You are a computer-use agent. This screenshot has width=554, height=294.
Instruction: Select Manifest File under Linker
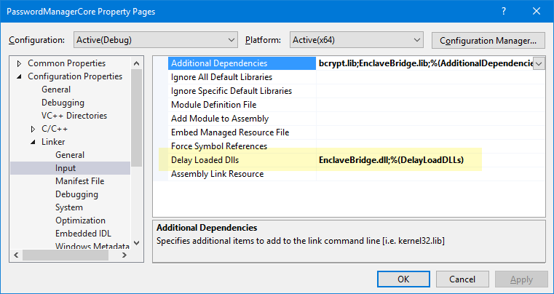pos(79,181)
